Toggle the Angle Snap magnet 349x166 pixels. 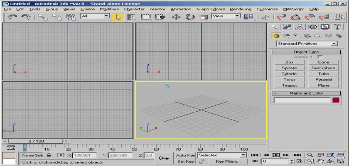coord(295,17)
